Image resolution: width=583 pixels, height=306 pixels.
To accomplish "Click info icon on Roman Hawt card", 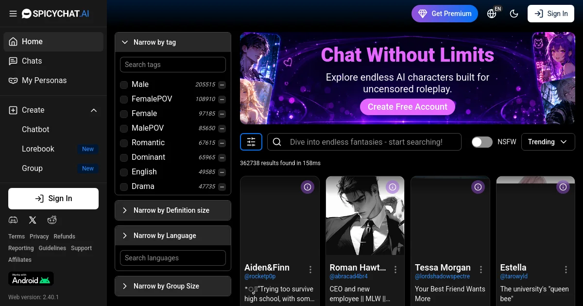I will (x=393, y=187).
